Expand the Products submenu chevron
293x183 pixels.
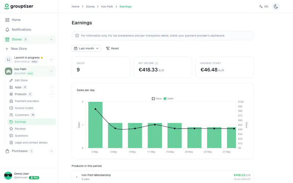coord(52,94)
